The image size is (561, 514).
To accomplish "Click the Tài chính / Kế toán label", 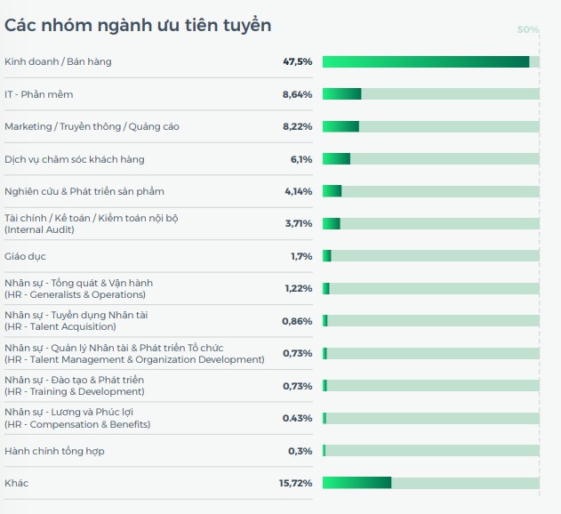I will [x=91, y=218].
